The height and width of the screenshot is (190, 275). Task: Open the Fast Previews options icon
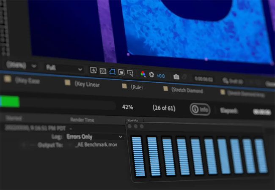(93, 71)
